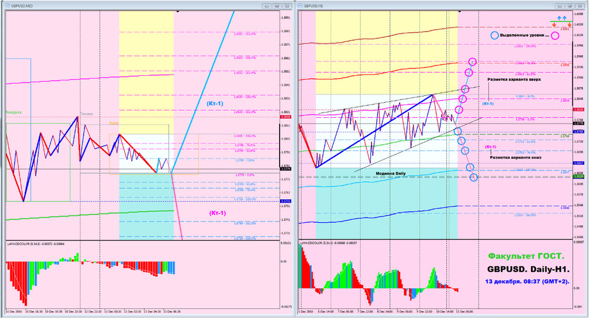Click blue 1.5667 price tag in H1 chart
The image size is (589, 318).
tap(579, 163)
